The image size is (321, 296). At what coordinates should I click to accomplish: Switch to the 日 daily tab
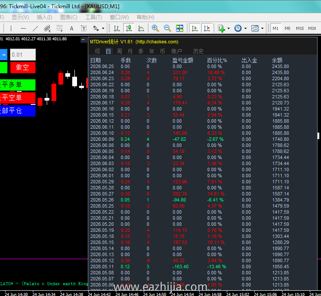(108, 51)
